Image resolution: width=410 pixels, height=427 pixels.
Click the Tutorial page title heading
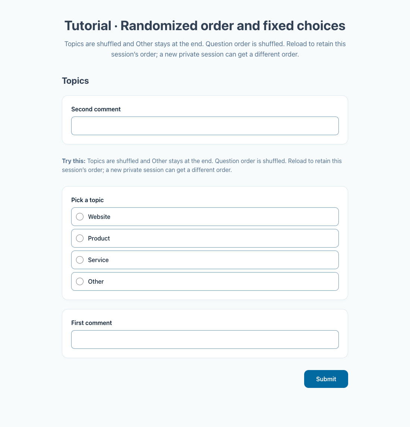coord(205,26)
